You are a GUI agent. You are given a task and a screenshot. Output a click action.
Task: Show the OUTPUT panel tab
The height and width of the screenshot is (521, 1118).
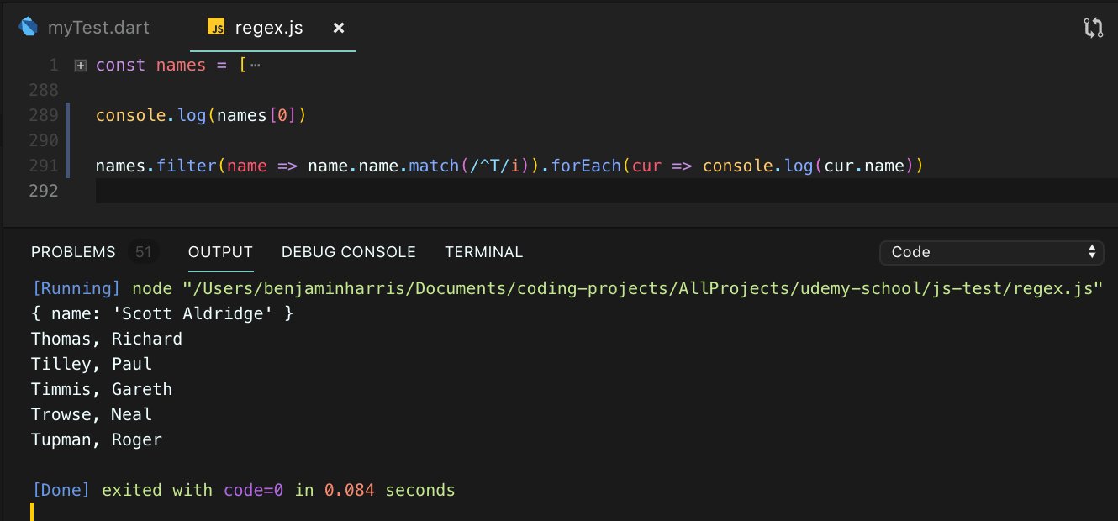point(220,252)
